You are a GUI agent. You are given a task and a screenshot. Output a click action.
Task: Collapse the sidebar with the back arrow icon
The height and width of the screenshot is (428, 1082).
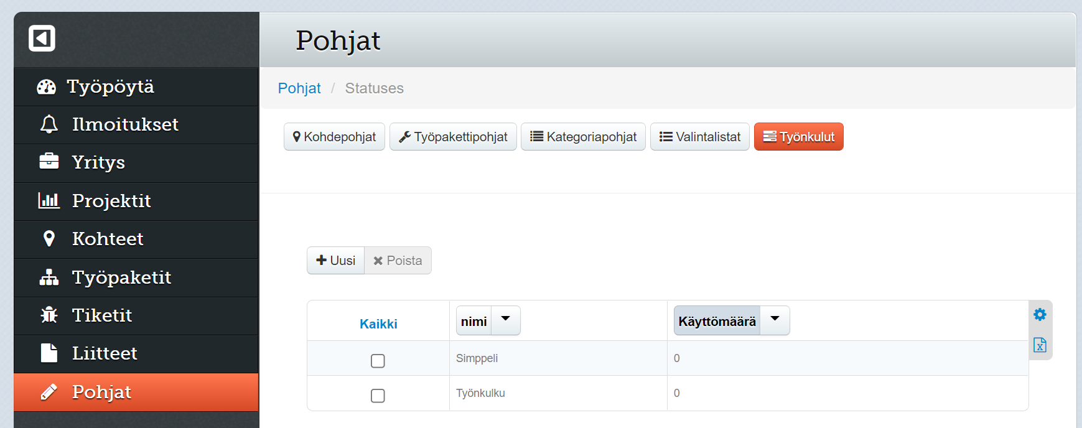point(42,39)
